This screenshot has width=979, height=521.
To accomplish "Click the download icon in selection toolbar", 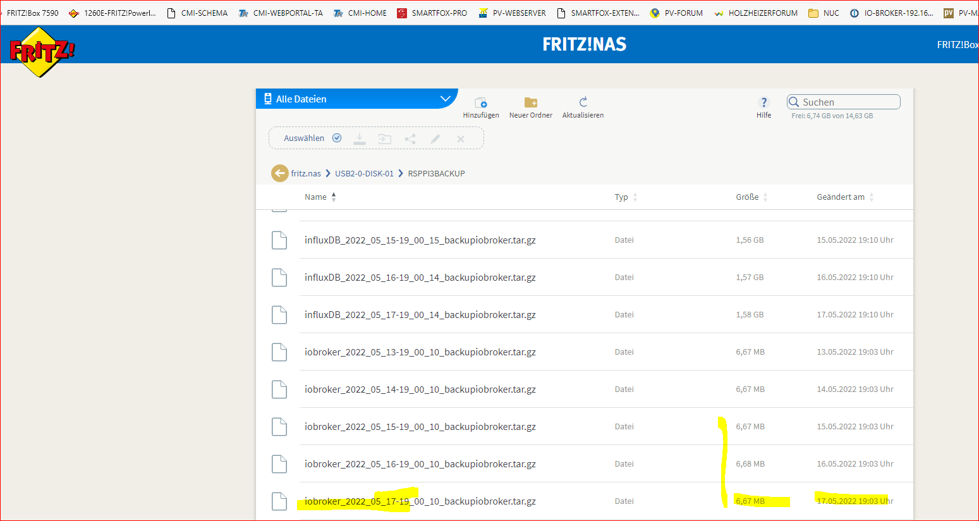I will [360, 138].
